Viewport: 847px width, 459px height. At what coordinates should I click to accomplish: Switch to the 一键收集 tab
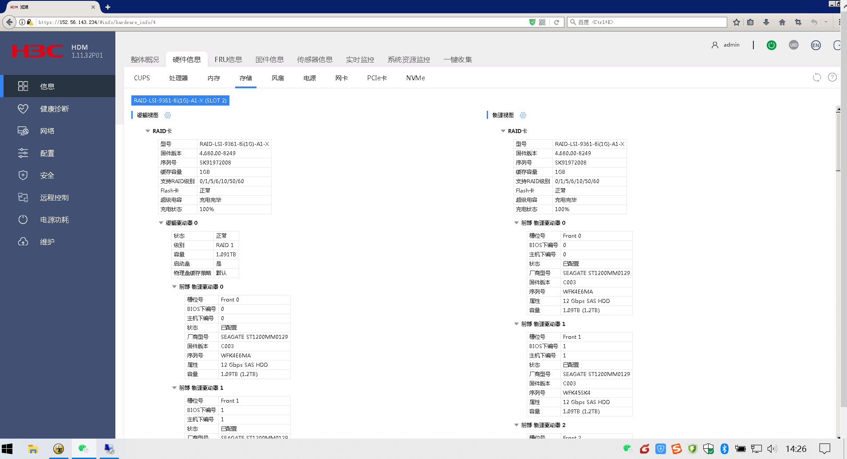tap(457, 59)
